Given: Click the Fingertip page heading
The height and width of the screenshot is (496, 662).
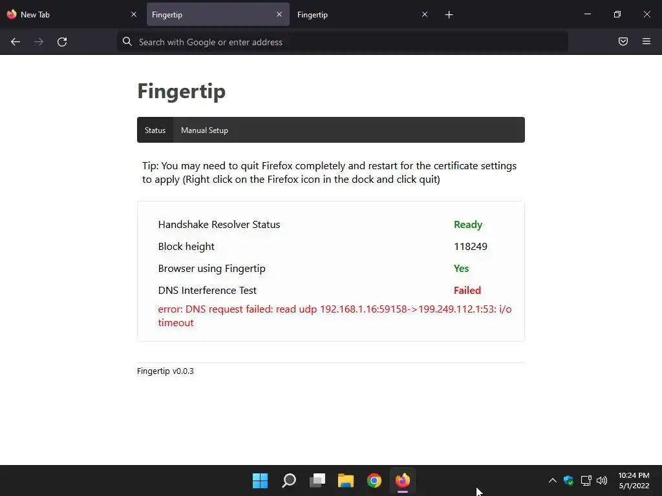Looking at the screenshot, I should click(x=182, y=92).
